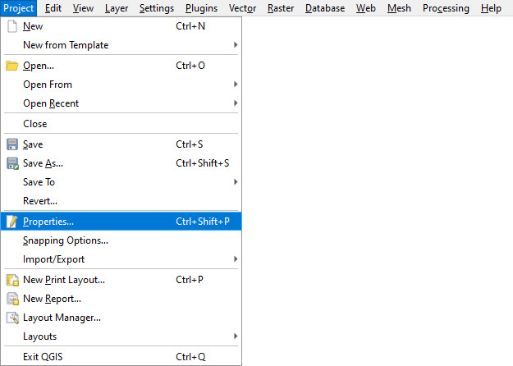Viewport: 513px width, 366px height.
Task: Open Snapping Options...
Action: 121,240
